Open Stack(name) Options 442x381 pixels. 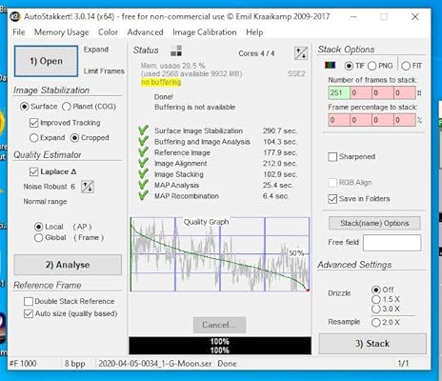tap(374, 223)
